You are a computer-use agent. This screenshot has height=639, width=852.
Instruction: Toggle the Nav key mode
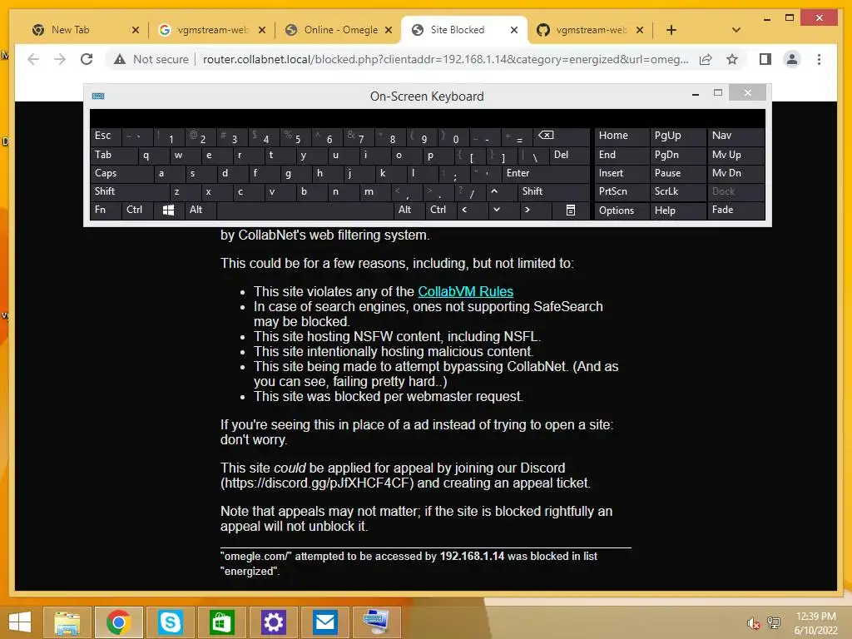(x=736, y=136)
